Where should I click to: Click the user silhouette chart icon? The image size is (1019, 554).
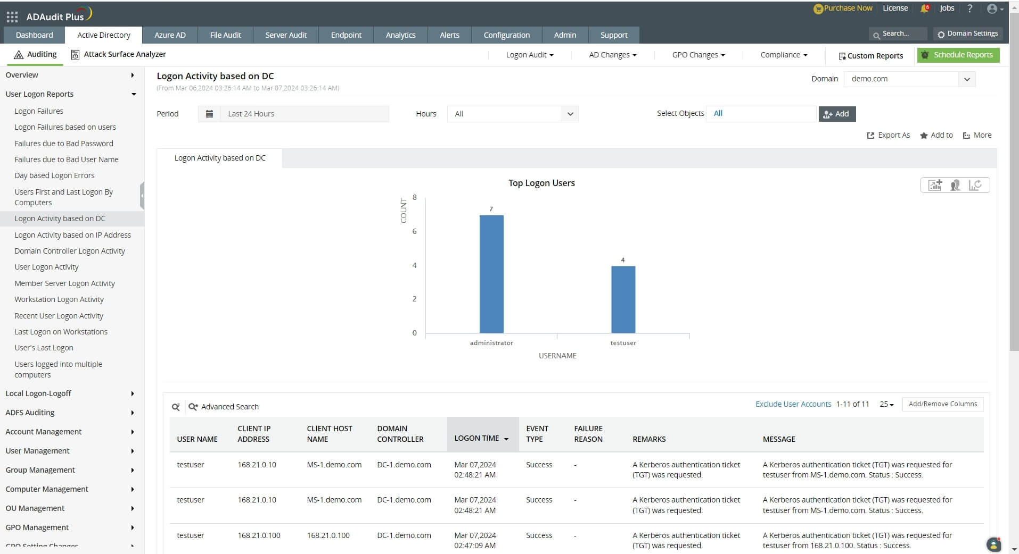pos(955,185)
